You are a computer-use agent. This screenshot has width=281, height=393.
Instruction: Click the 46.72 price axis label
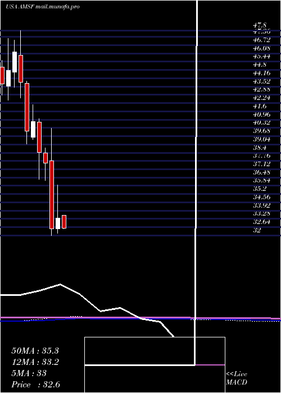pyautogui.click(x=262, y=40)
